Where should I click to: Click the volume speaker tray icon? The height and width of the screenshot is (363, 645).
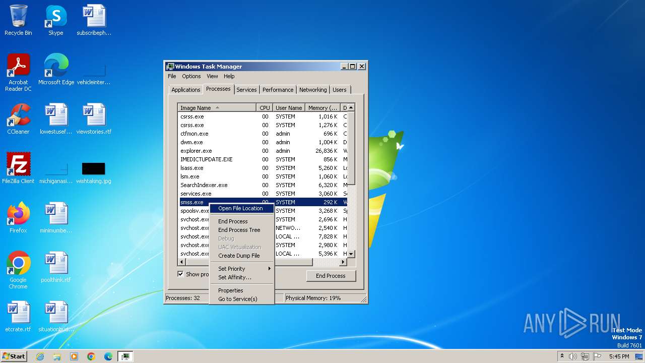[573, 356]
